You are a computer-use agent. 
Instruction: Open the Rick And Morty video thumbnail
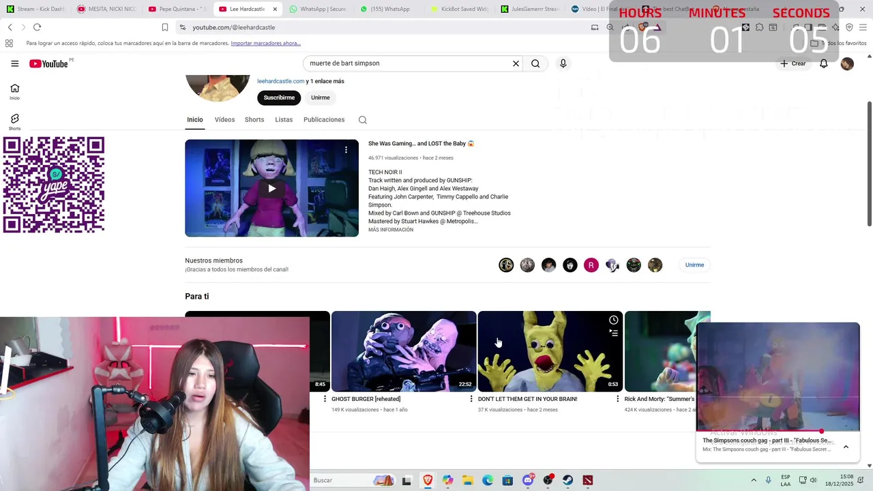(667, 351)
